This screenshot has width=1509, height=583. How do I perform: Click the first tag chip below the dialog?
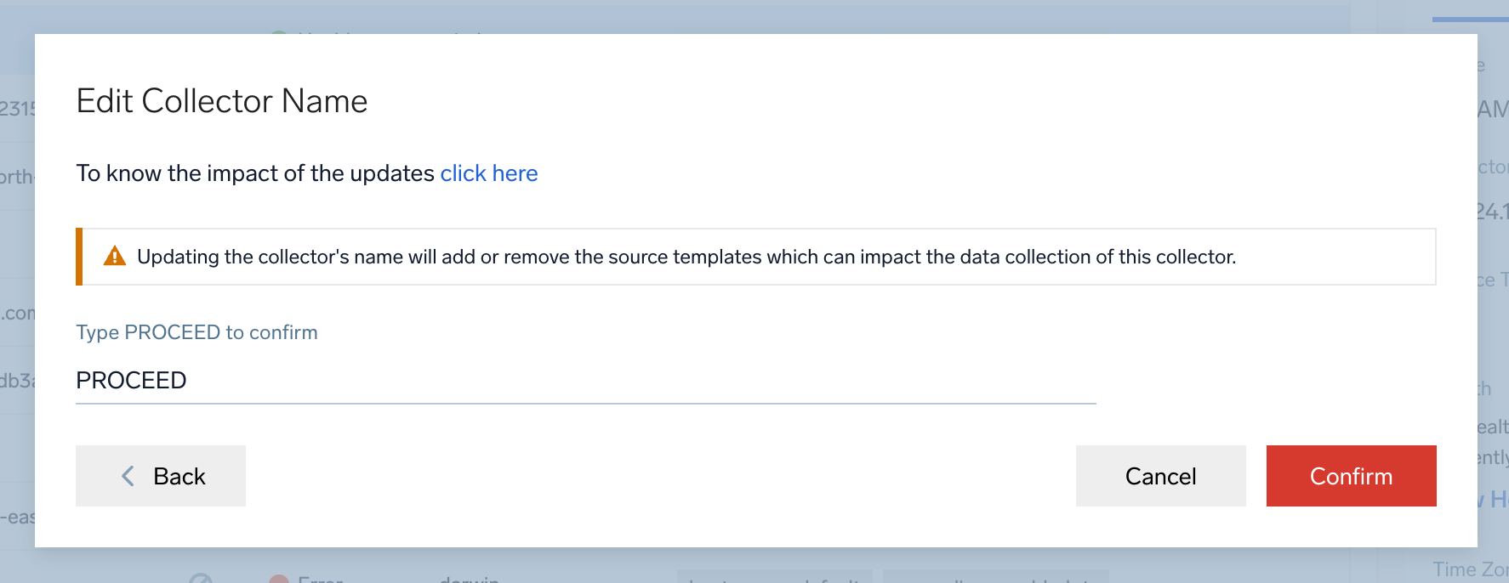774,577
